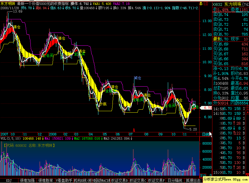Select the V超级MACD tab

[x=101, y=181]
